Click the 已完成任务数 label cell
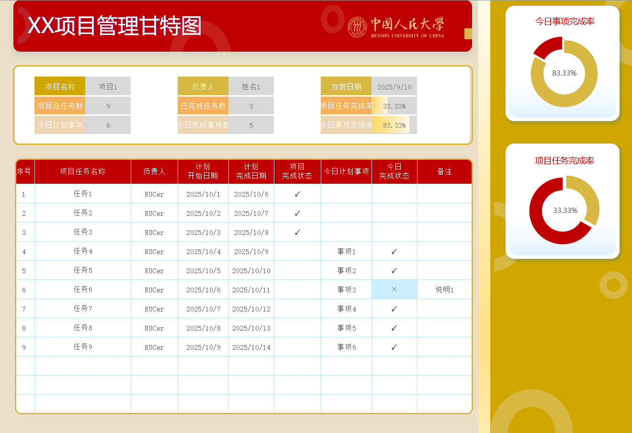Image resolution: width=632 pixels, height=433 pixels. click(x=203, y=106)
